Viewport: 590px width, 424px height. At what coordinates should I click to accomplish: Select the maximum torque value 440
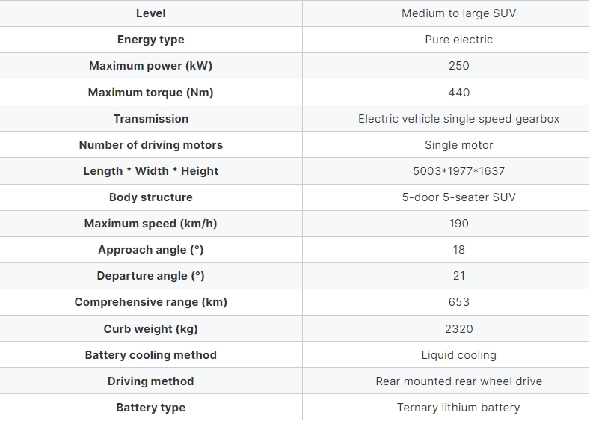(x=458, y=93)
